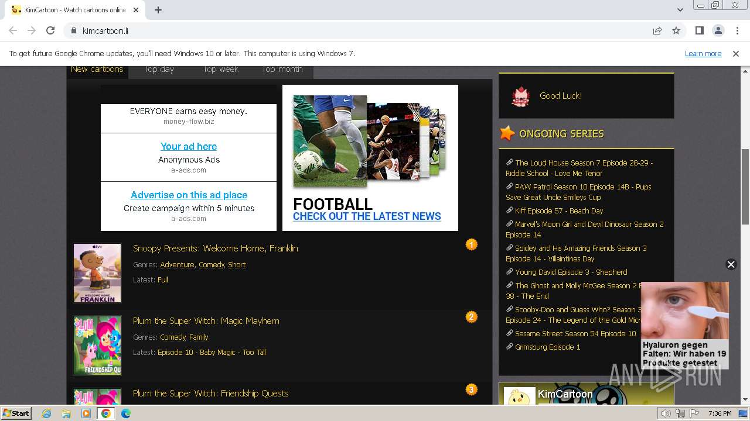Click the page vertical scrollbar thumb
This screenshot has width=750, height=421.
coord(745,187)
